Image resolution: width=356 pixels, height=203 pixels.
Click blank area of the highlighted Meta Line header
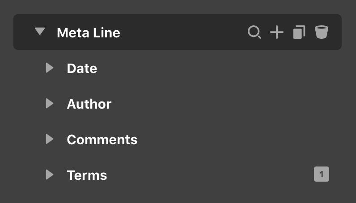pos(182,32)
